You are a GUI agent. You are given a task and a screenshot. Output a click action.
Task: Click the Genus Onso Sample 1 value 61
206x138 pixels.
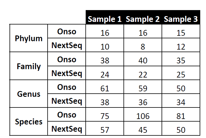click(105, 88)
